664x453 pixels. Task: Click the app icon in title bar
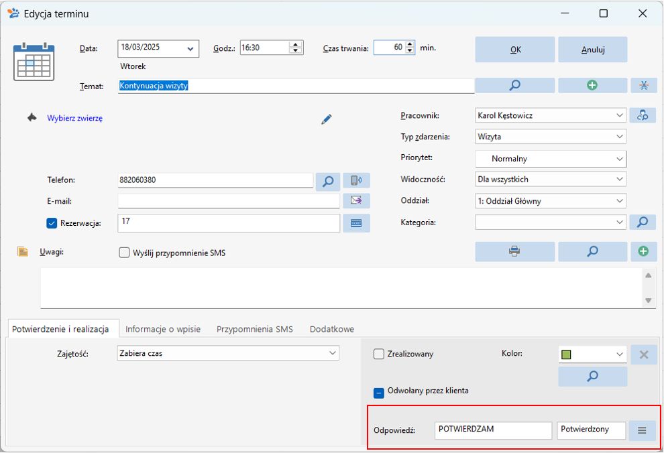[13, 13]
